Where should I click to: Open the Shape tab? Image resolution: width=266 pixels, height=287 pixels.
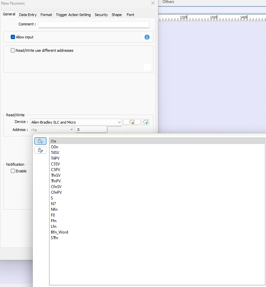click(x=117, y=15)
